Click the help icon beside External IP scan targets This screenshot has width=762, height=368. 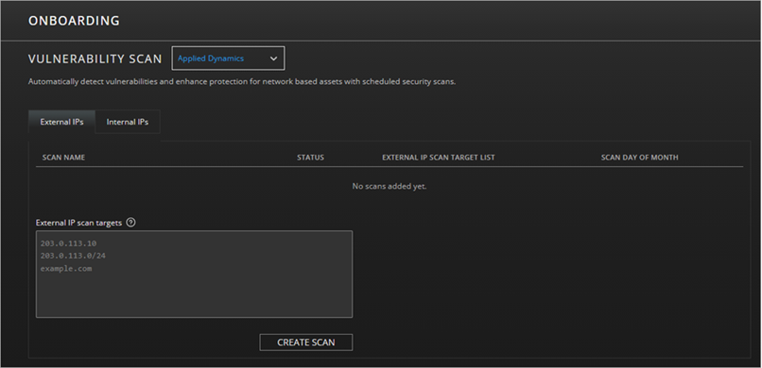(130, 223)
